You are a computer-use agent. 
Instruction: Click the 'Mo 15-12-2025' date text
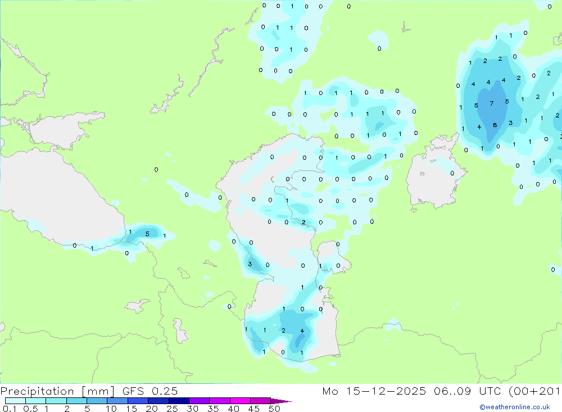point(374,391)
